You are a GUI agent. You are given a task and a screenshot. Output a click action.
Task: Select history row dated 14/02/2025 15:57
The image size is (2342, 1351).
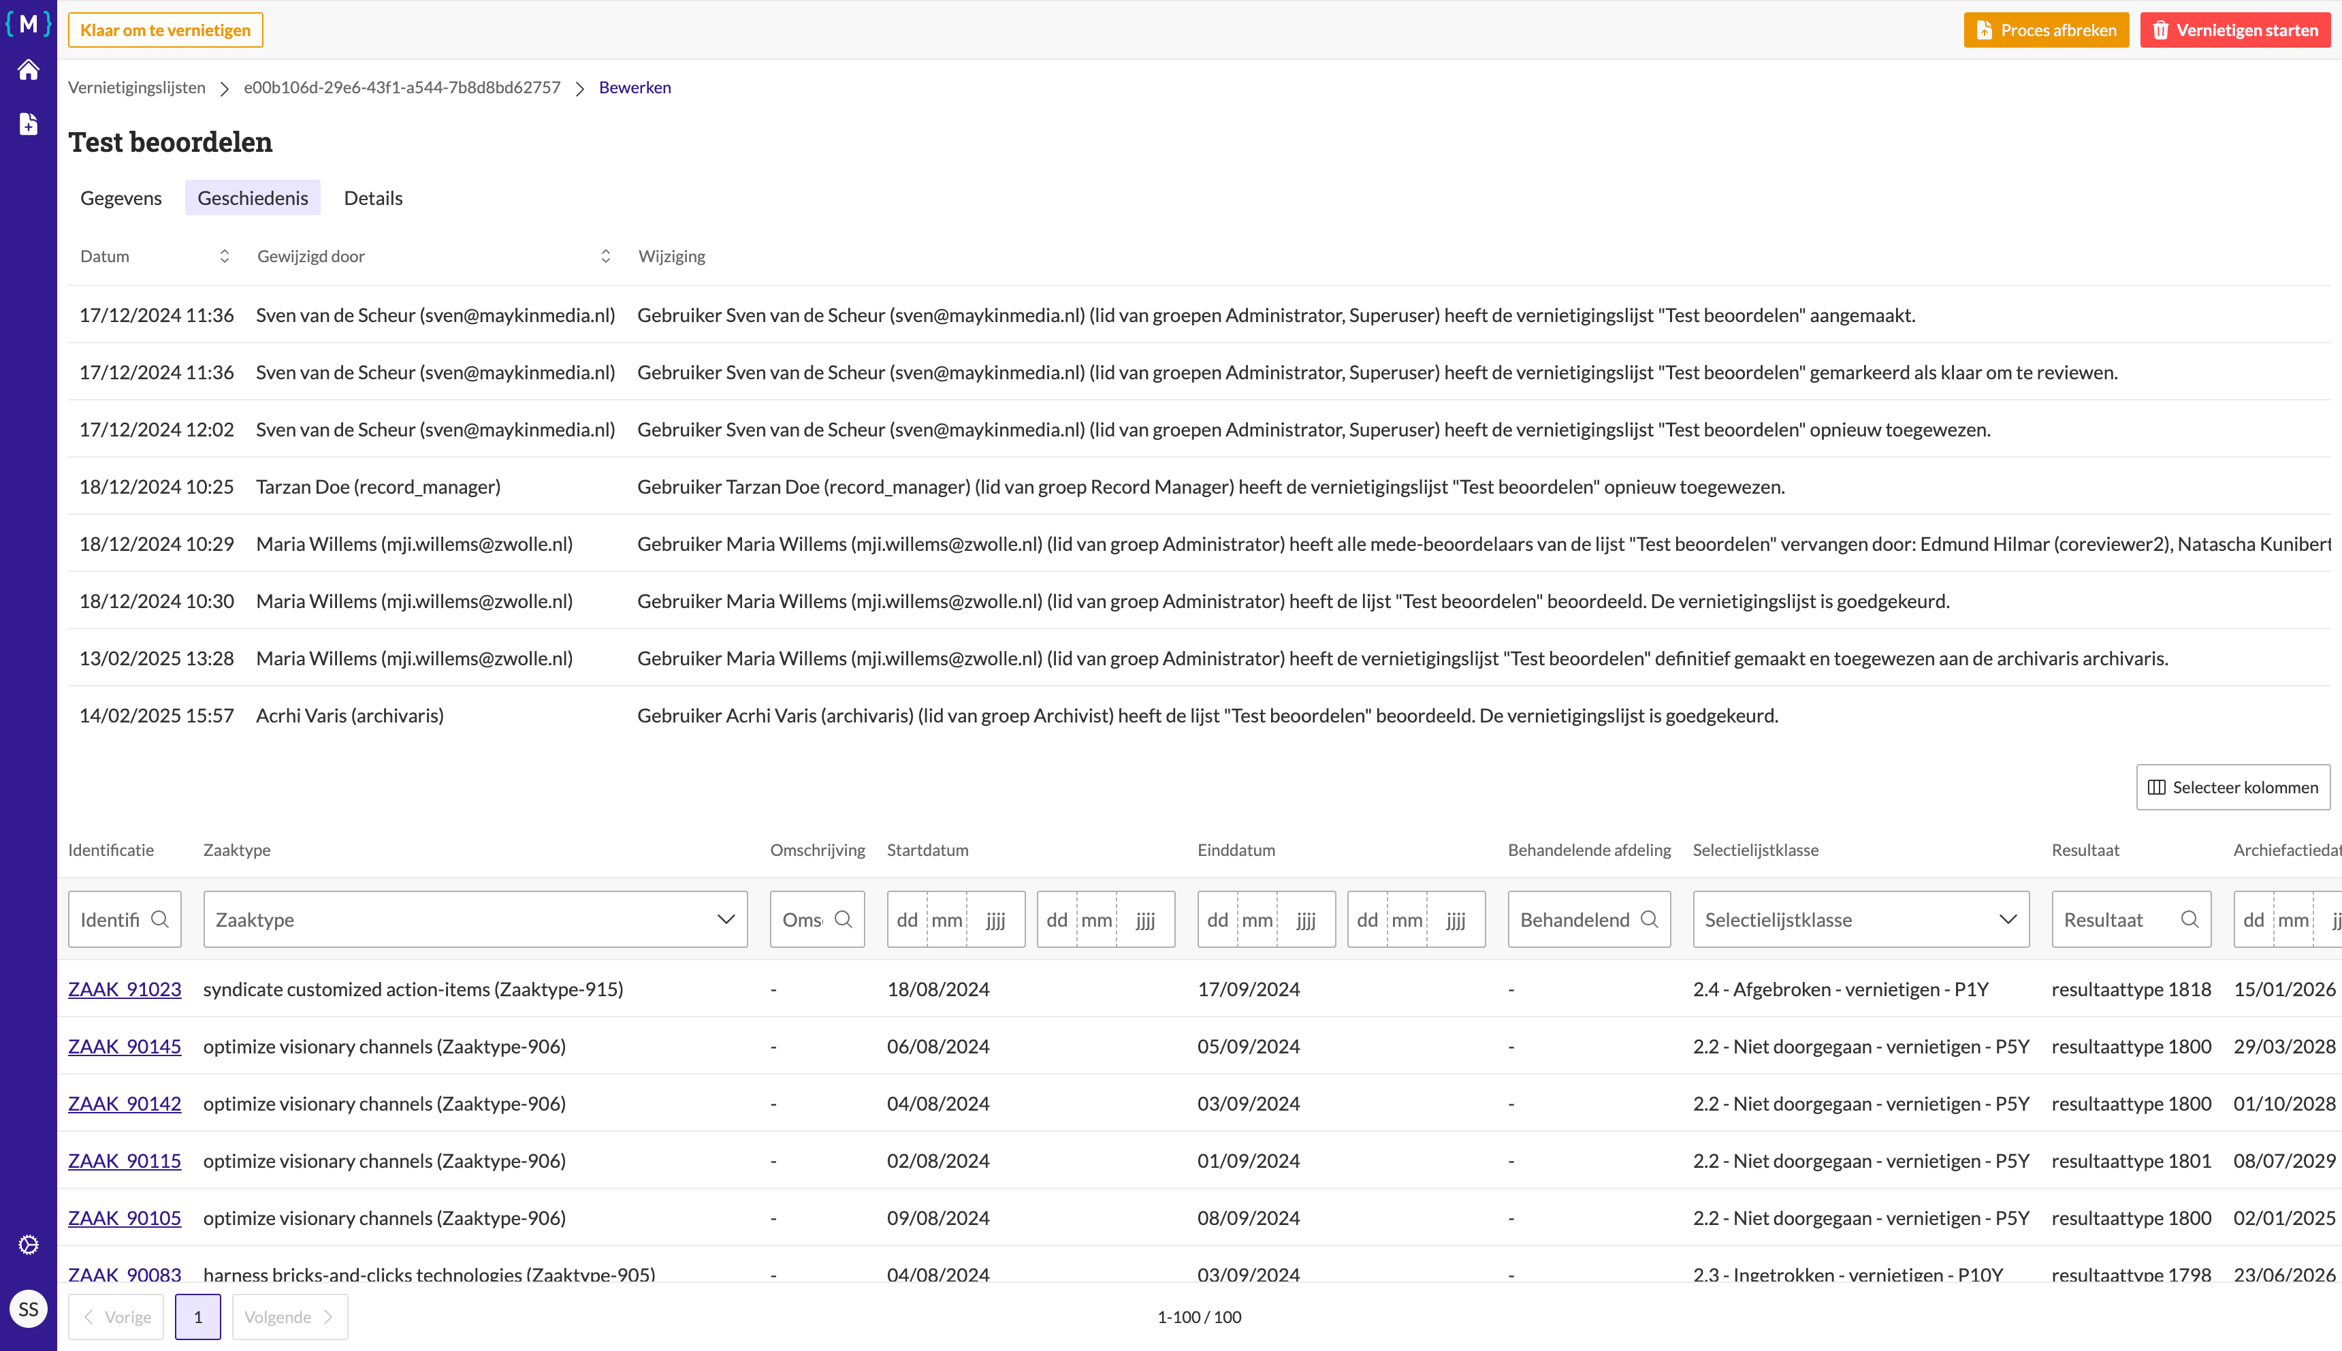[1198, 716]
